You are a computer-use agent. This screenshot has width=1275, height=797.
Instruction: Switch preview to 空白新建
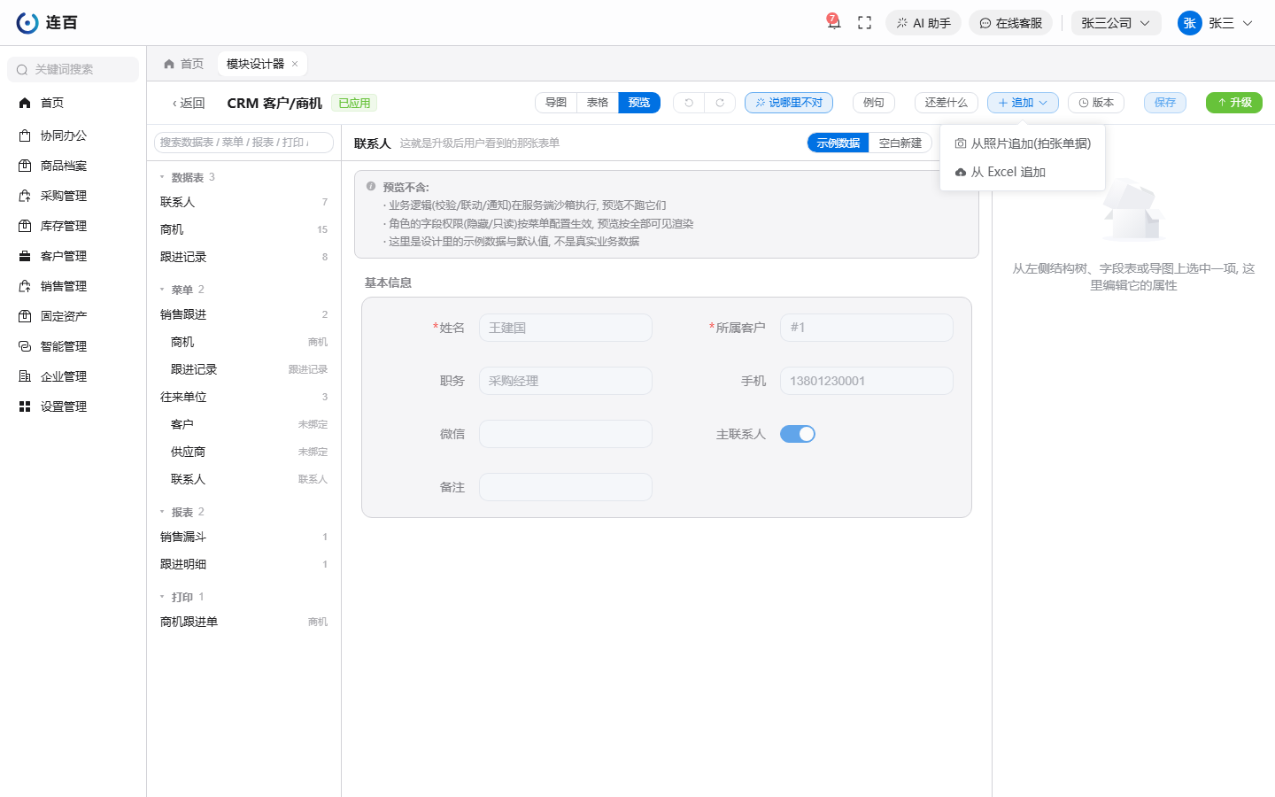900,143
